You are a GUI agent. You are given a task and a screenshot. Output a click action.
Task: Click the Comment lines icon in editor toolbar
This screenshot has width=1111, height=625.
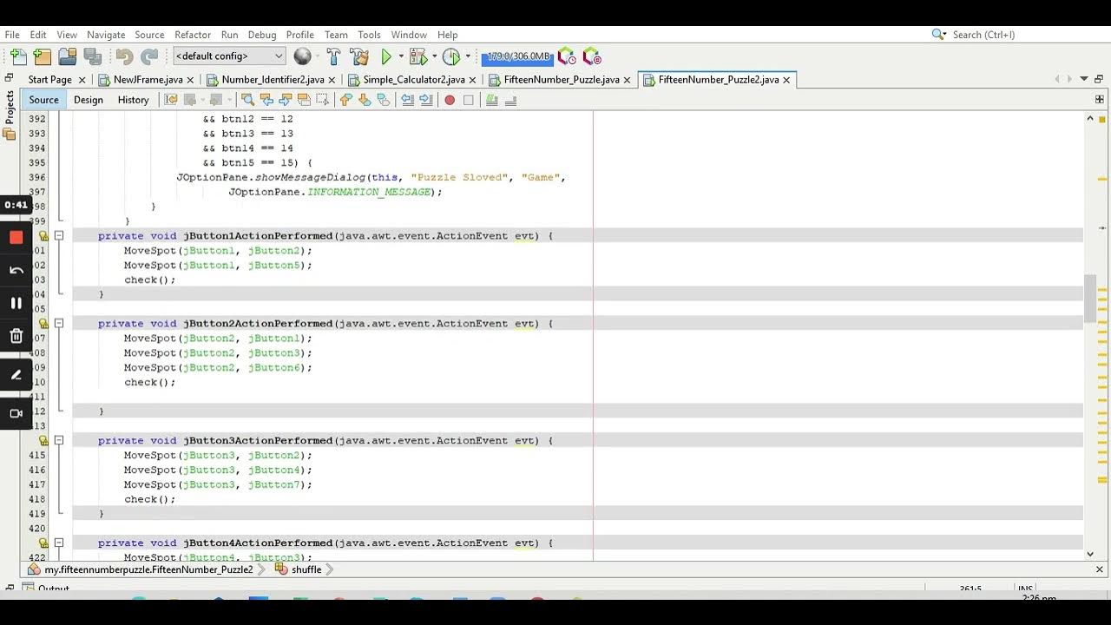click(x=492, y=100)
